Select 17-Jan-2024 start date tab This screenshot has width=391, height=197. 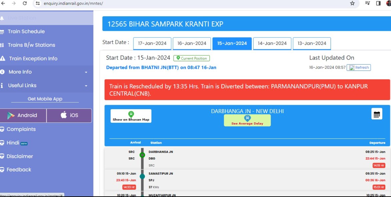[152, 43]
